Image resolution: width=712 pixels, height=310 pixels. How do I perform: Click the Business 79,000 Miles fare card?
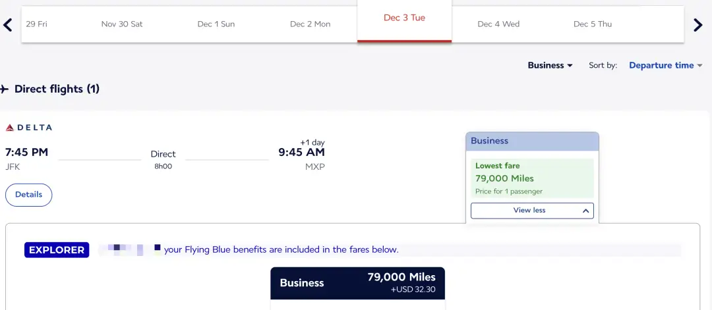tap(357, 283)
